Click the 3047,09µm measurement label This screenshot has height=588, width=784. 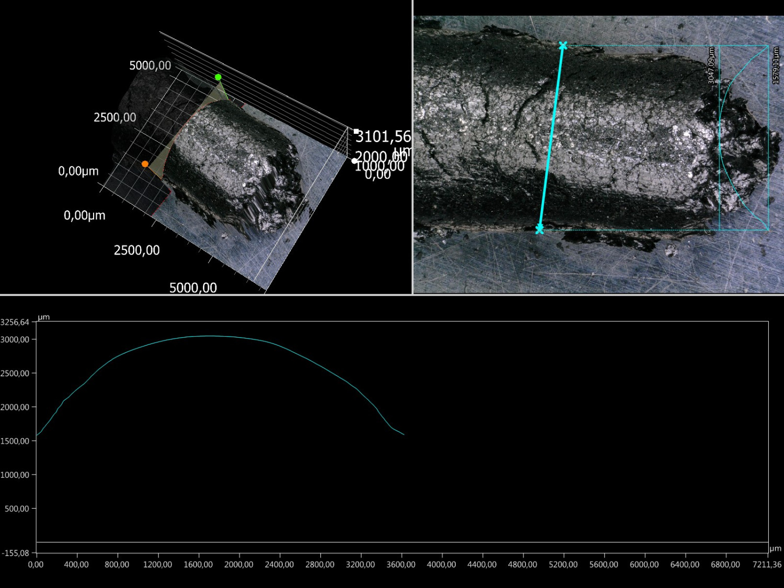pos(711,65)
